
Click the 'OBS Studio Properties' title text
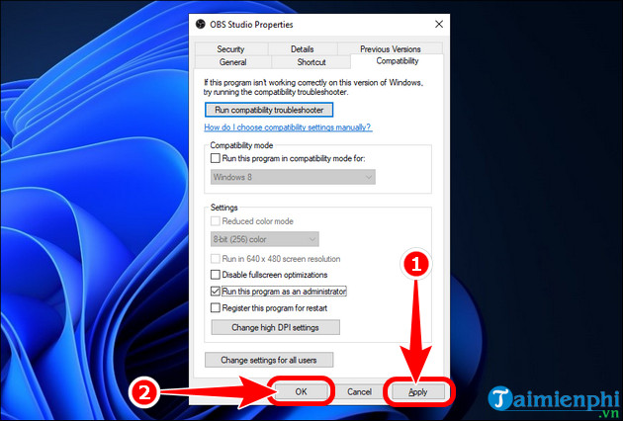pyautogui.click(x=251, y=25)
